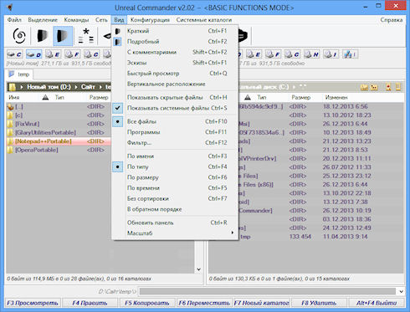Switch left panel to drive D
Viewport: 410px width, 312px height.
(33, 54)
